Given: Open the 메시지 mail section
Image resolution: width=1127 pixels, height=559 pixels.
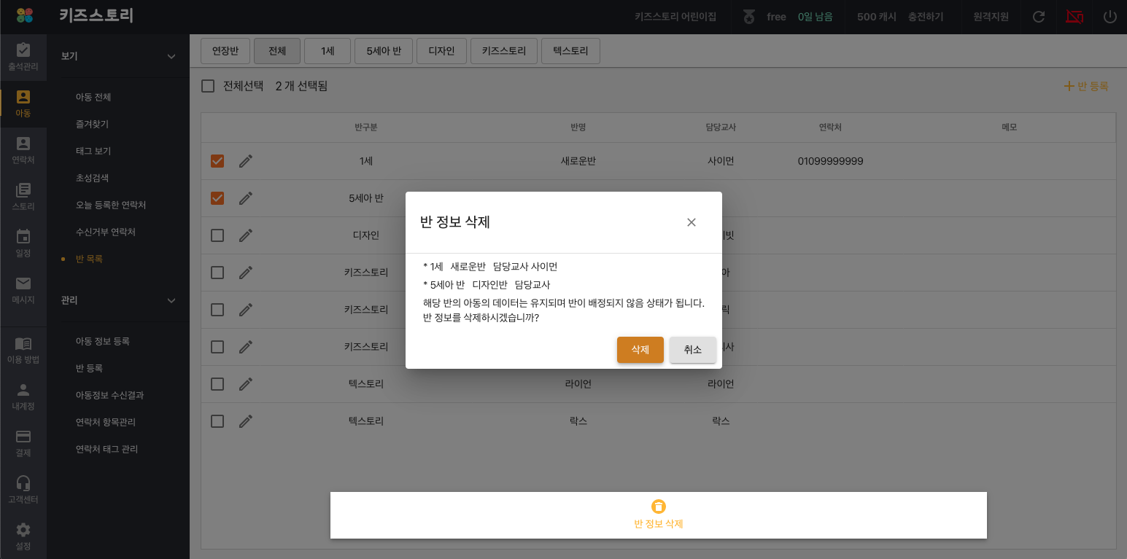Looking at the screenshot, I should click(23, 291).
